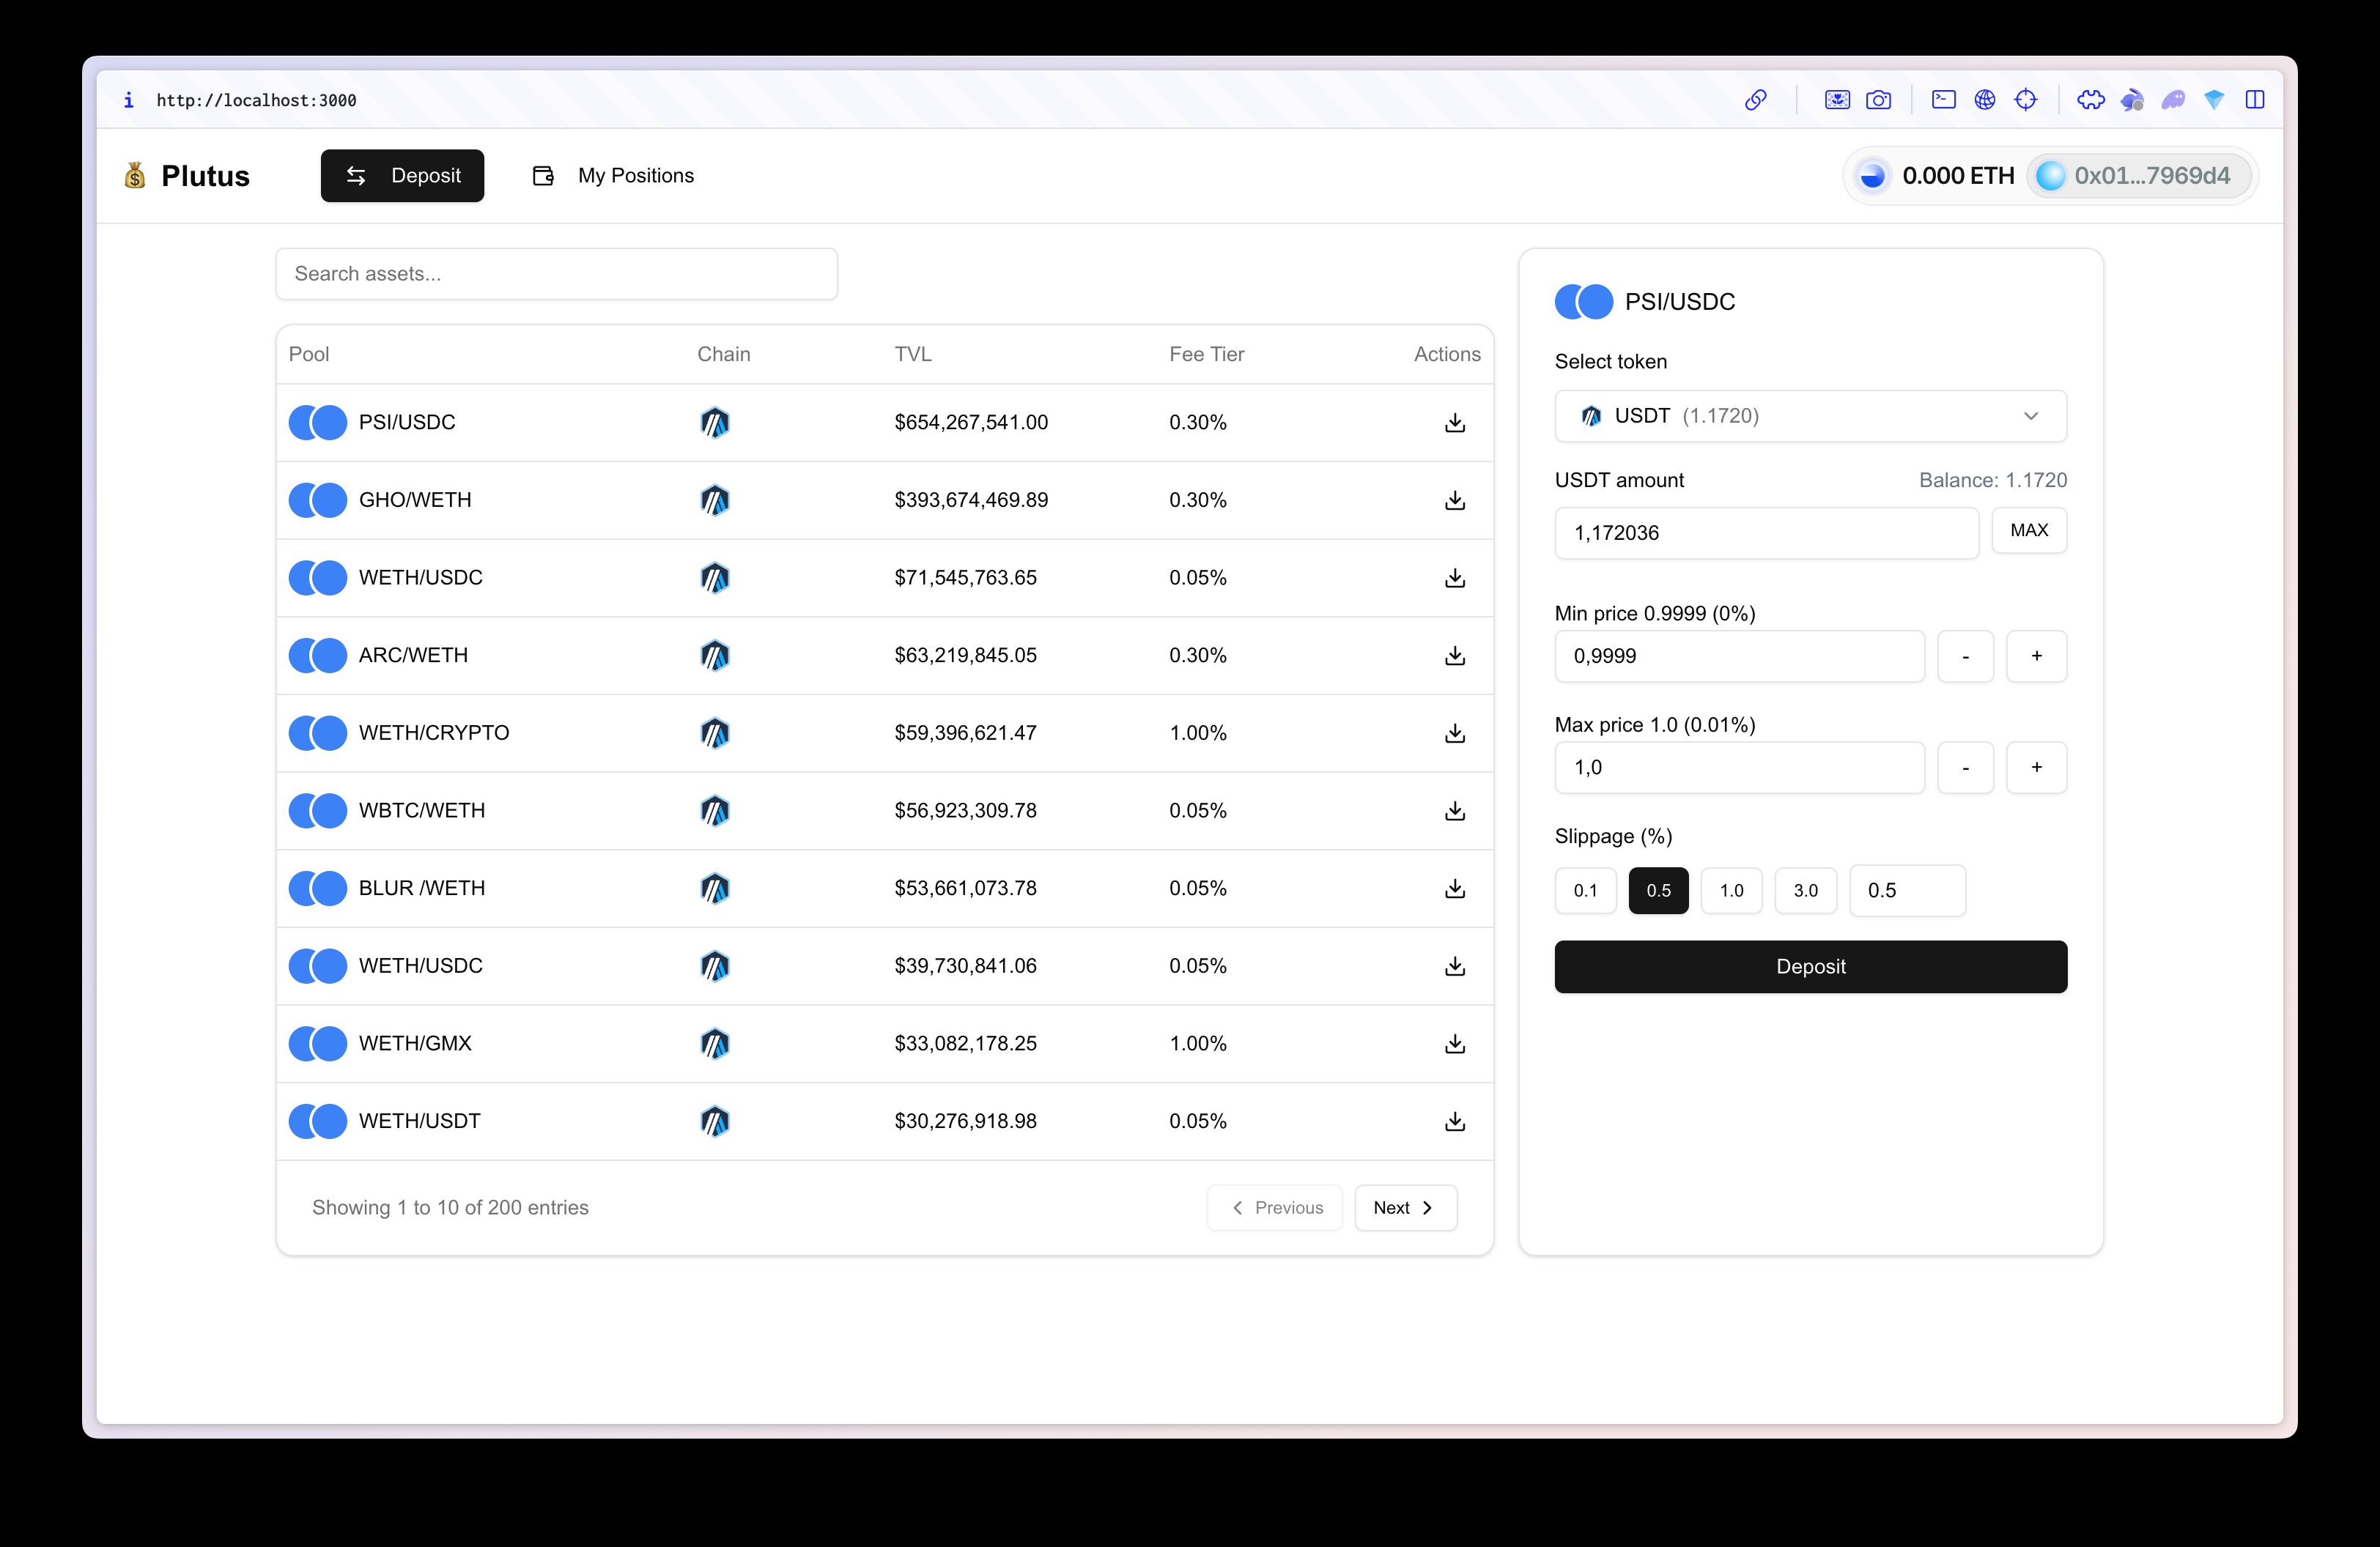2380x1547 pixels.
Task: Select the WETH/CRYPTO pool name
Action: [x=434, y=733]
